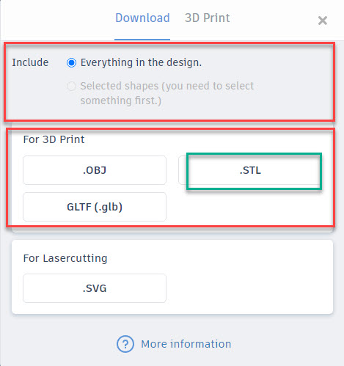The width and height of the screenshot is (344, 366).
Task: Open the More information link
Action: pyautogui.click(x=186, y=344)
